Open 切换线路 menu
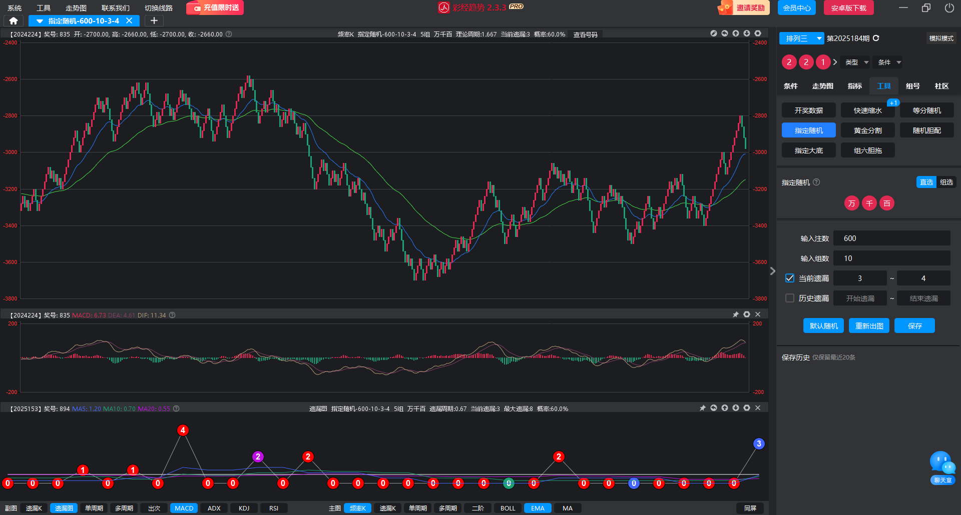961x515 pixels. coord(159,8)
